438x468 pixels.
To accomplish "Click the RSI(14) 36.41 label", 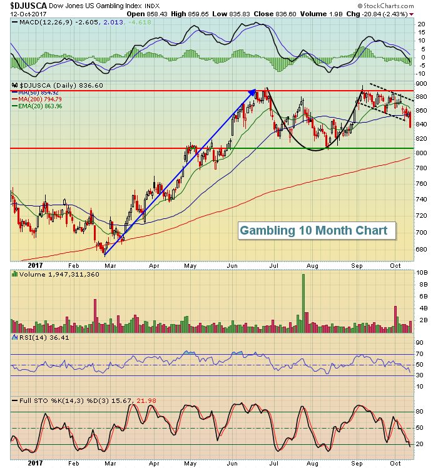I will [x=44, y=338].
